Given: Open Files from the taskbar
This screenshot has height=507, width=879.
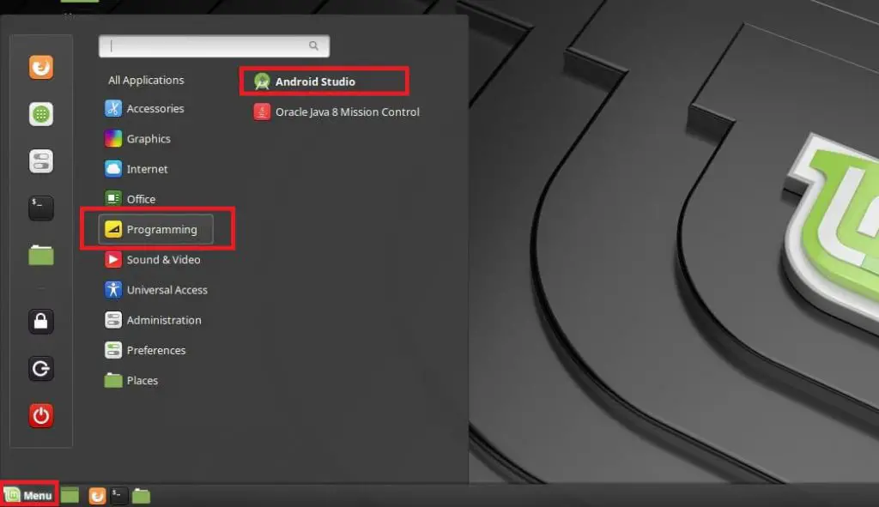Looking at the screenshot, I should [x=142, y=496].
